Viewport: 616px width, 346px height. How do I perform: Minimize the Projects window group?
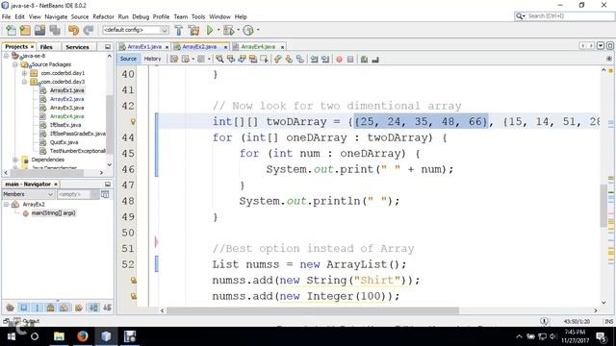[108, 47]
